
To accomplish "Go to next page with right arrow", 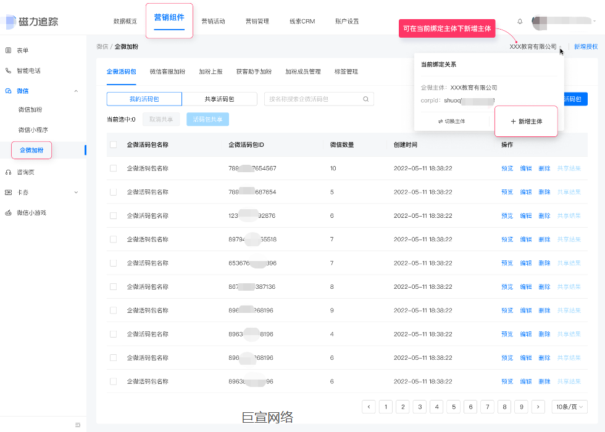I will [538, 407].
